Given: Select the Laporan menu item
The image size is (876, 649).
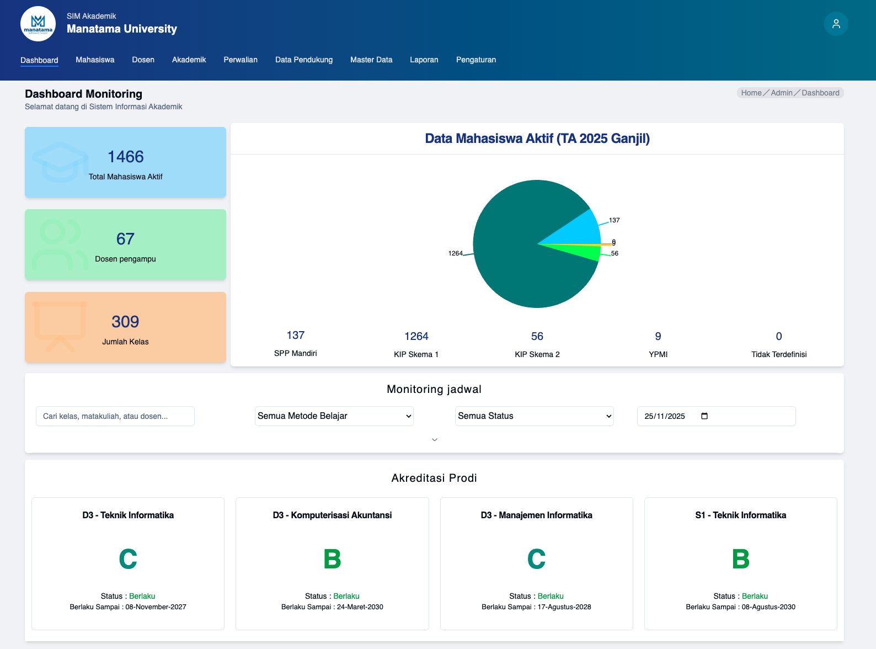Looking at the screenshot, I should point(424,60).
